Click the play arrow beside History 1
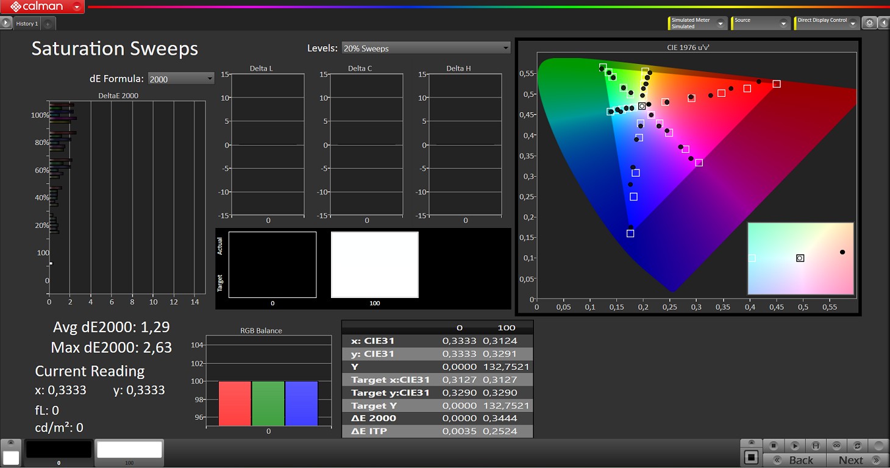This screenshot has width=890, height=468. (x=6, y=23)
